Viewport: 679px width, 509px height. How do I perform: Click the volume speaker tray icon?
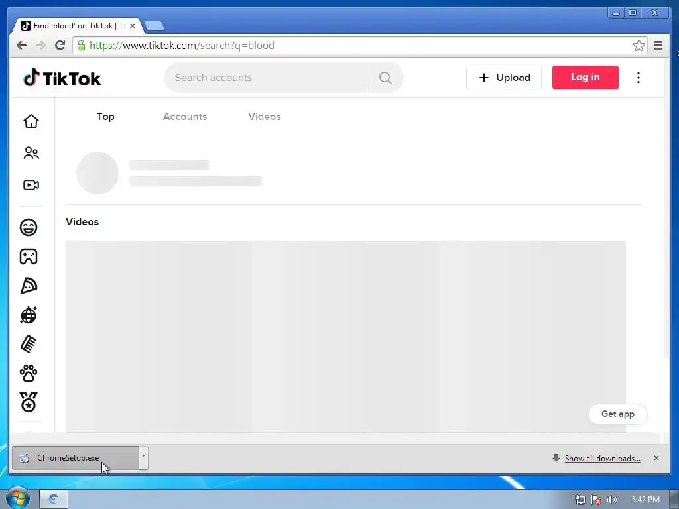click(x=611, y=500)
